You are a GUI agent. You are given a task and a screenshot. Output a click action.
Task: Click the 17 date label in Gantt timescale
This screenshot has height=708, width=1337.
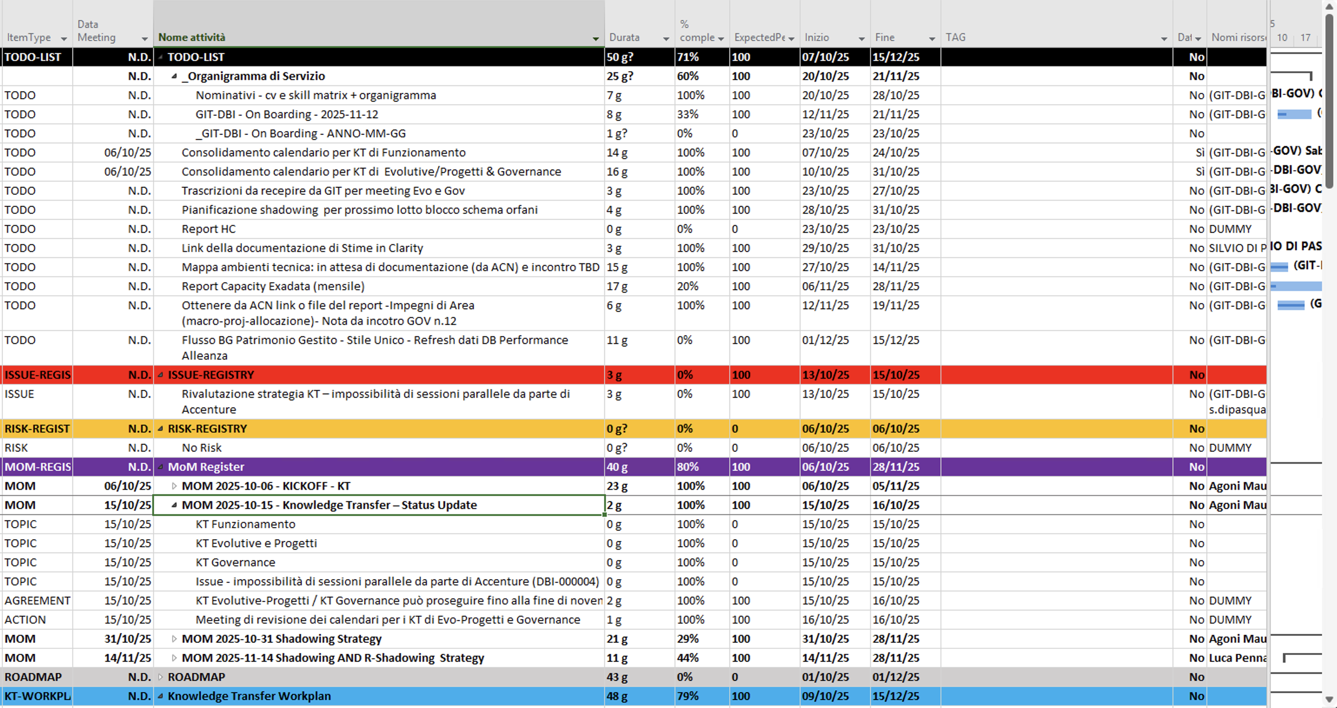(x=1305, y=37)
